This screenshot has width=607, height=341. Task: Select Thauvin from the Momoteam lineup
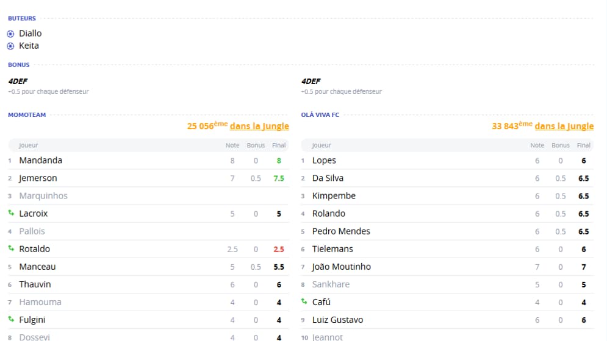coord(35,284)
